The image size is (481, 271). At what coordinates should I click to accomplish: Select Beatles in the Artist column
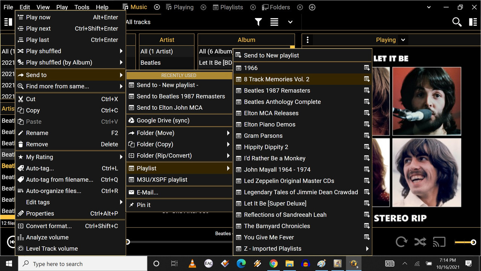pyautogui.click(x=166, y=62)
